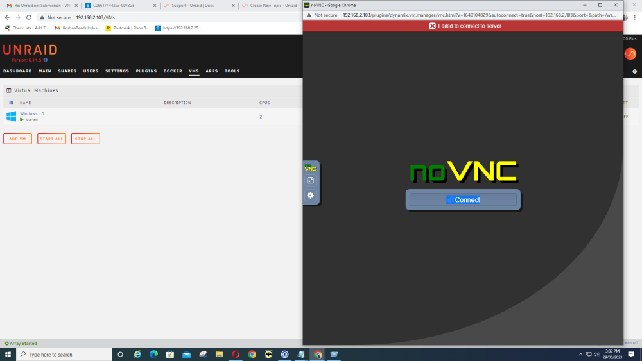Click the ADD VM button
642x361 pixels.
pos(17,139)
